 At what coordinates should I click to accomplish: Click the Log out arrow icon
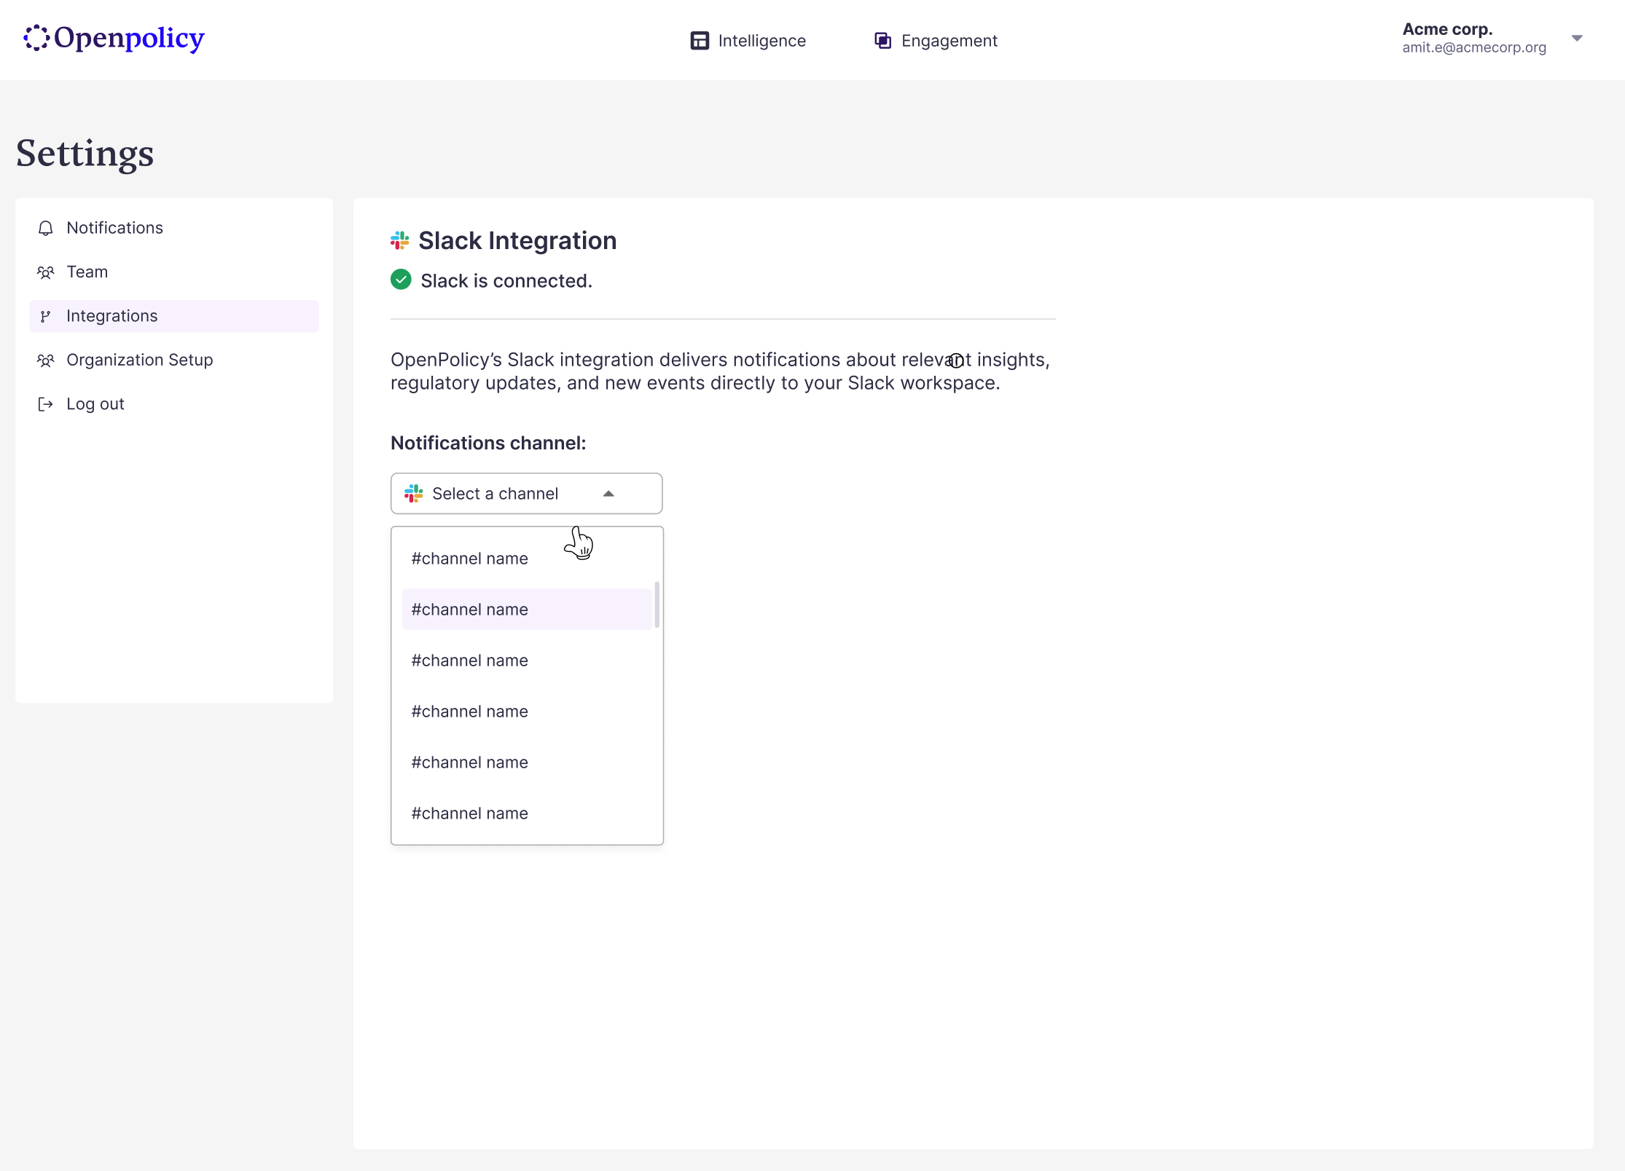click(45, 404)
